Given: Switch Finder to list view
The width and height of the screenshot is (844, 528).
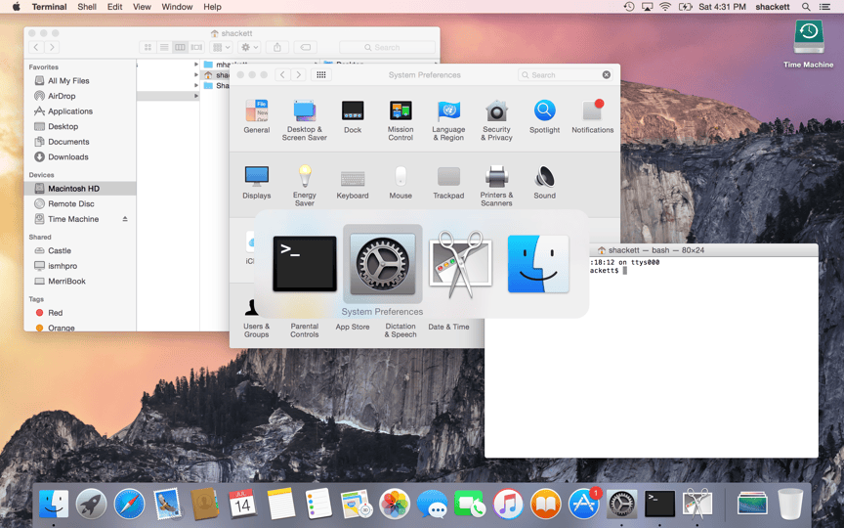Looking at the screenshot, I should click(x=164, y=47).
